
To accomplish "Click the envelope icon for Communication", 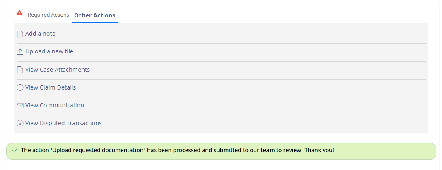I will 20,105.
